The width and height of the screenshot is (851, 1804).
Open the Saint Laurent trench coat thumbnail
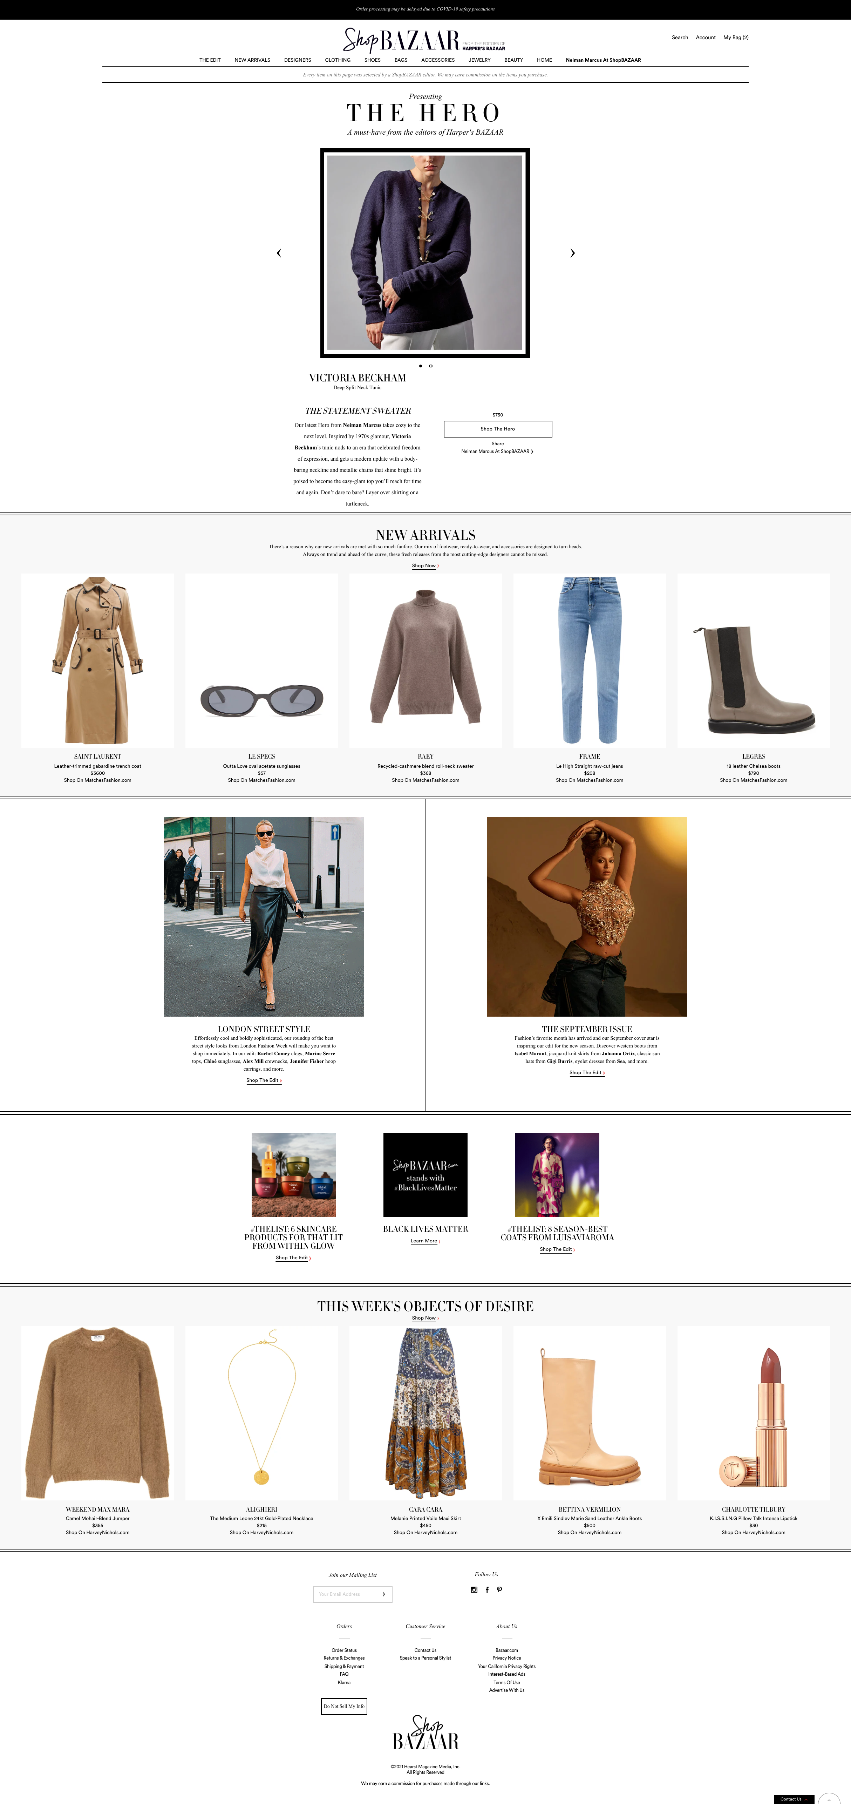(97, 660)
